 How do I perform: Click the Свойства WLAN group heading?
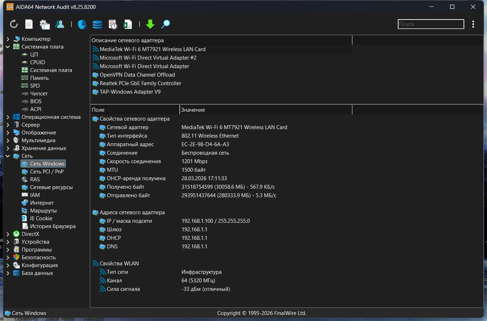[119, 264]
